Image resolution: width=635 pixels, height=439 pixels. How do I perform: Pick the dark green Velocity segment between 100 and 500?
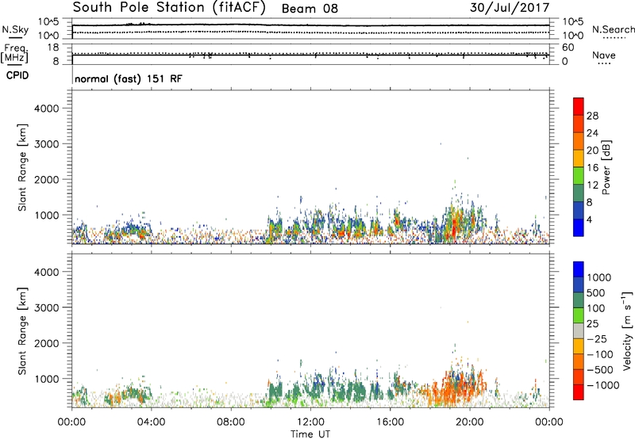(x=579, y=300)
